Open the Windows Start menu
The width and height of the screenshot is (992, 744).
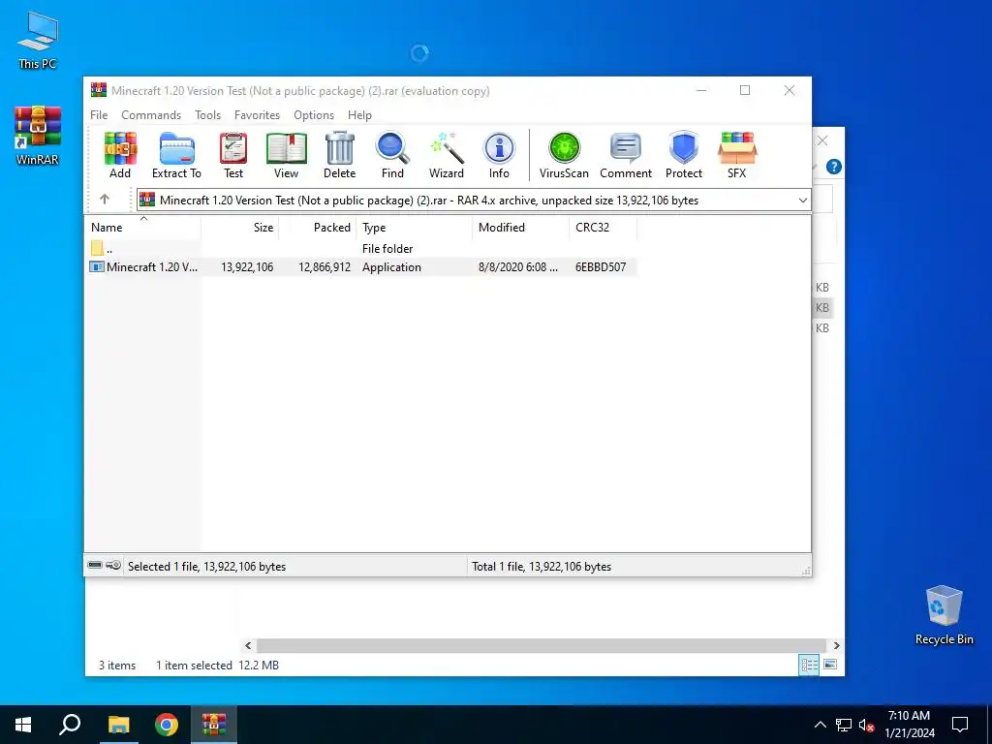[23, 725]
